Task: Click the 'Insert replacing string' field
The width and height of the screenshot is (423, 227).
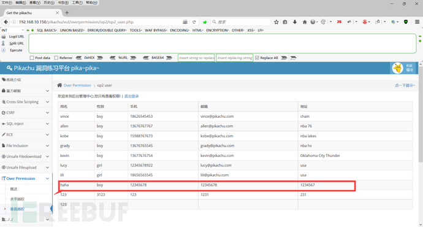Action: coord(234,58)
